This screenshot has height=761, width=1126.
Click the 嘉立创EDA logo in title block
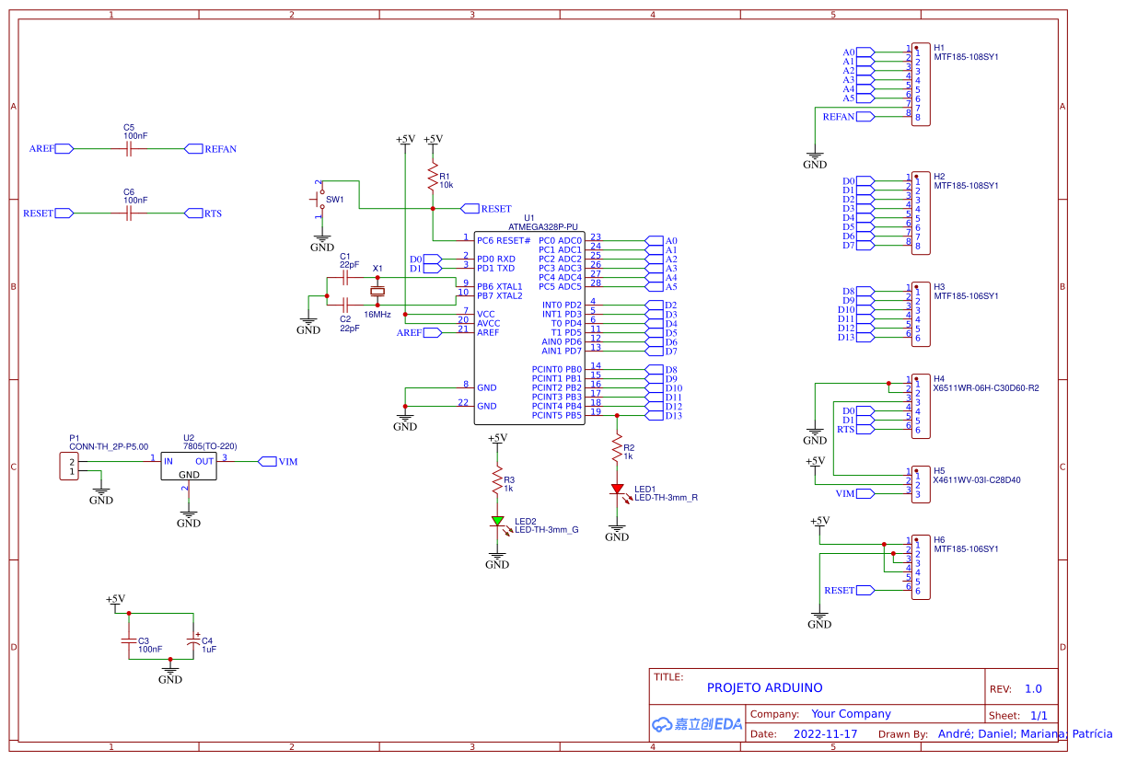coord(696,724)
